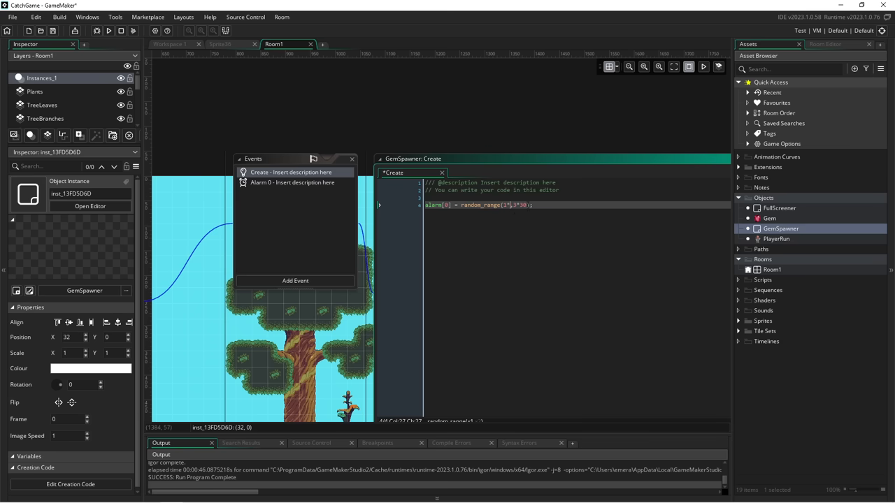Toggle visibility of the Plants layer
Image resolution: width=895 pixels, height=503 pixels.
click(120, 92)
